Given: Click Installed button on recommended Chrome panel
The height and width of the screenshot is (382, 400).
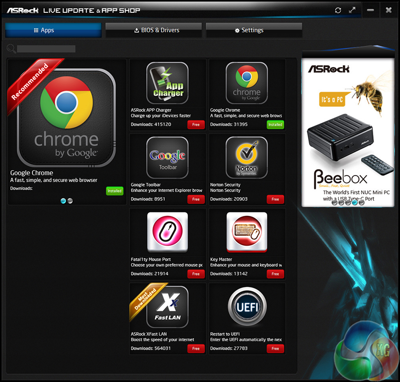Looking at the screenshot, I should pyautogui.click(x=115, y=191).
